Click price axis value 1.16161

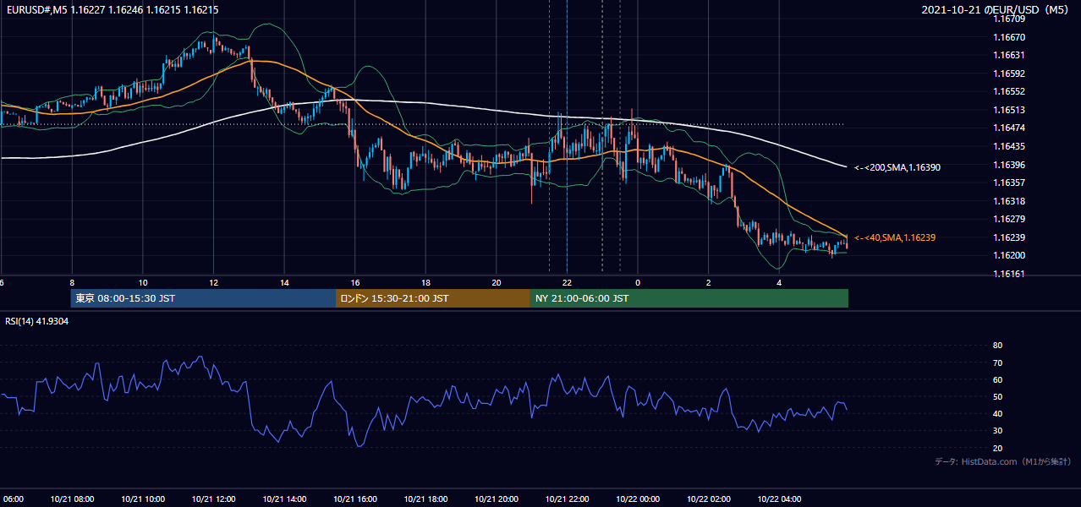click(x=1010, y=274)
